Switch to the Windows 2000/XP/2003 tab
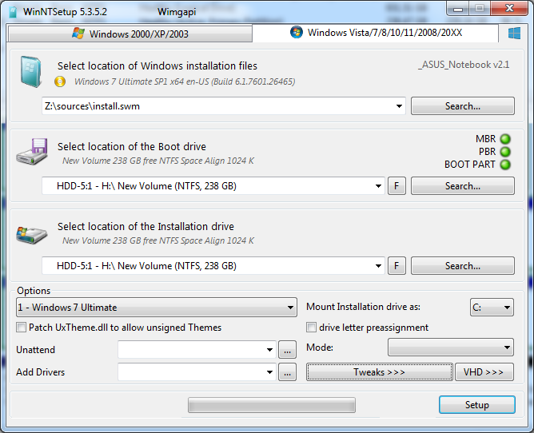534x433 pixels. 130,34
